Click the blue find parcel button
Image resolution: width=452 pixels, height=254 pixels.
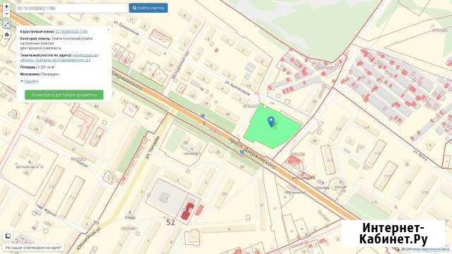[x=148, y=8]
